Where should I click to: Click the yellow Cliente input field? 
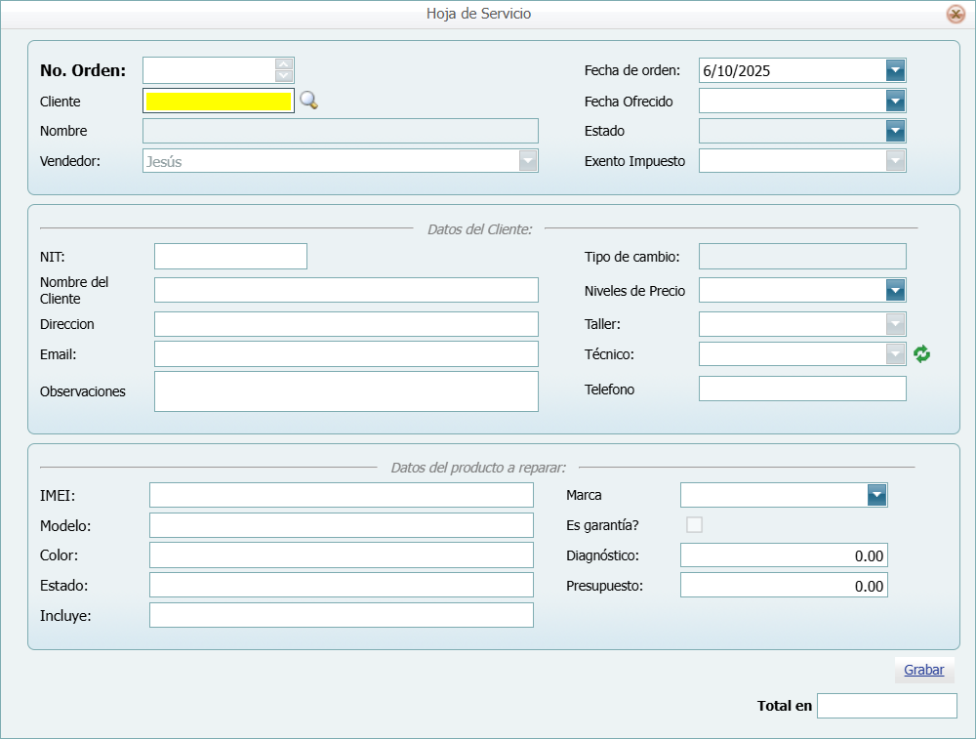coord(218,101)
